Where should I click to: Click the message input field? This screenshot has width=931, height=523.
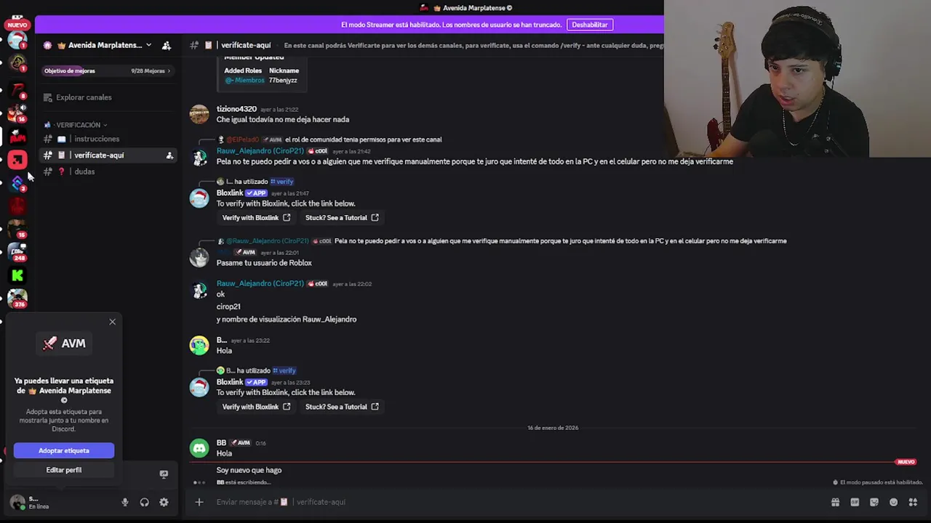509,502
